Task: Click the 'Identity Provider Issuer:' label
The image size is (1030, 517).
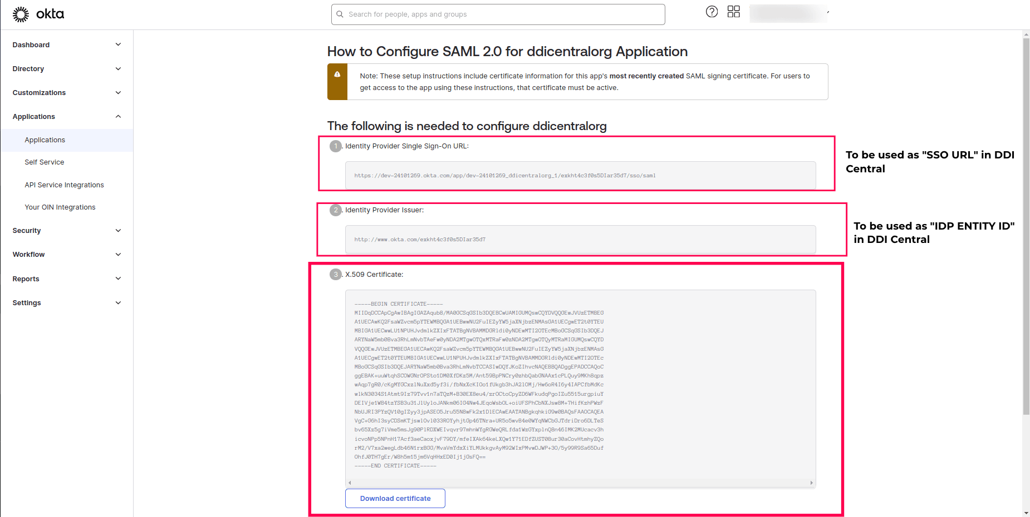Action: 384,210
